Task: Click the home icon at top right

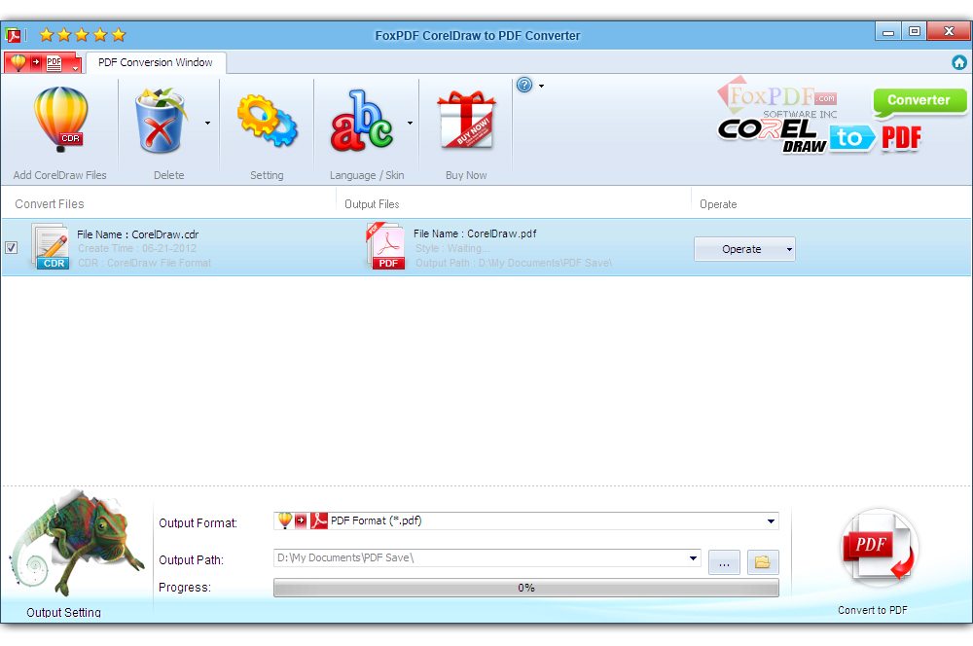Action: coord(959,62)
